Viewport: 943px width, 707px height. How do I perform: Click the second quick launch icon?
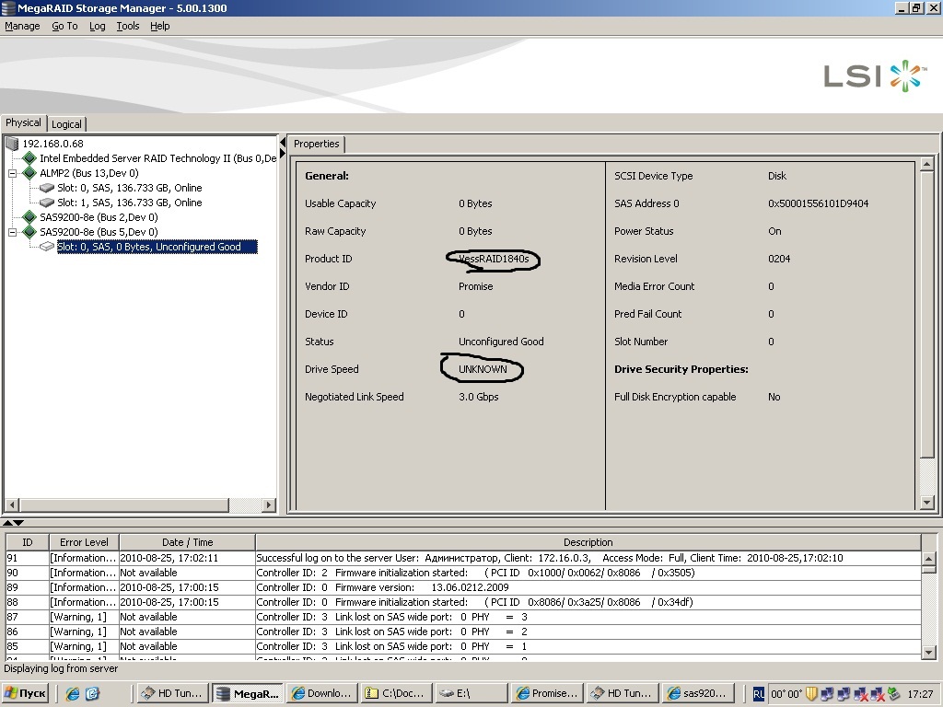(93, 693)
